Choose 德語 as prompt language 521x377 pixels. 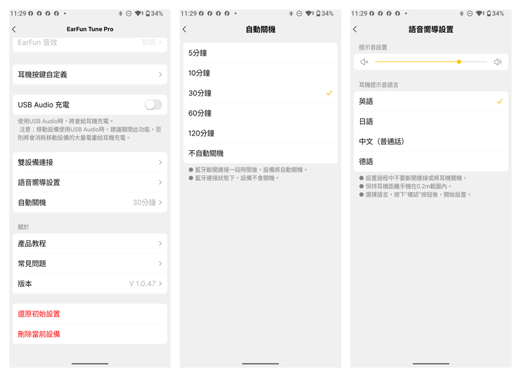click(431, 161)
